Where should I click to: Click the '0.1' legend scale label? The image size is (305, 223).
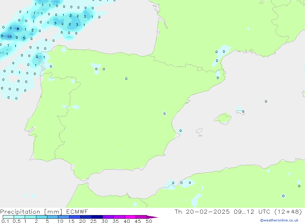pos(5,221)
